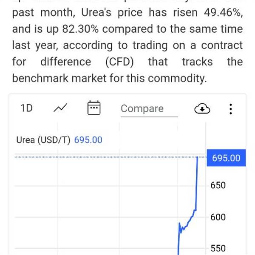Click the chart line's jagged section near 600
This screenshot has width=255, height=255.
[x=184, y=228]
